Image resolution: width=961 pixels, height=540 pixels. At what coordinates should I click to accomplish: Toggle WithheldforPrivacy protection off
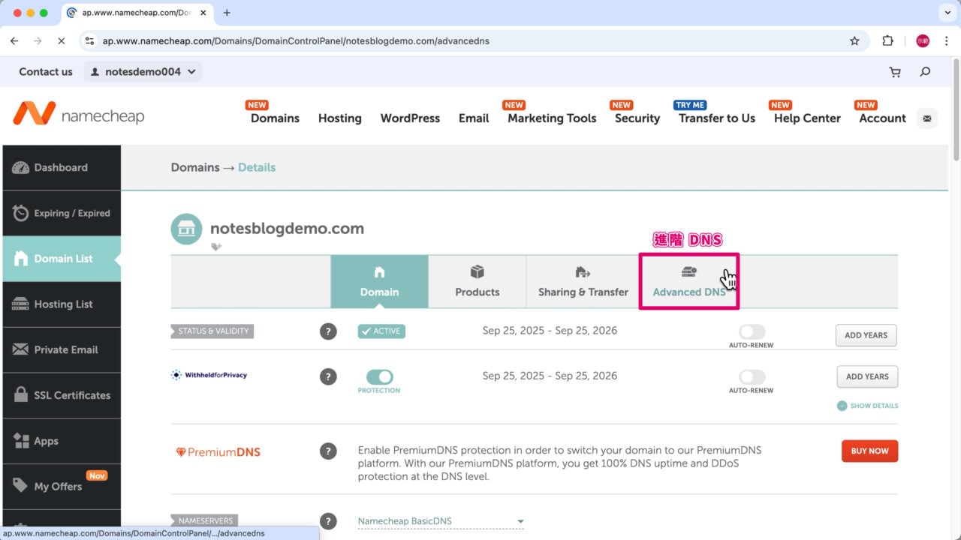point(379,378)
